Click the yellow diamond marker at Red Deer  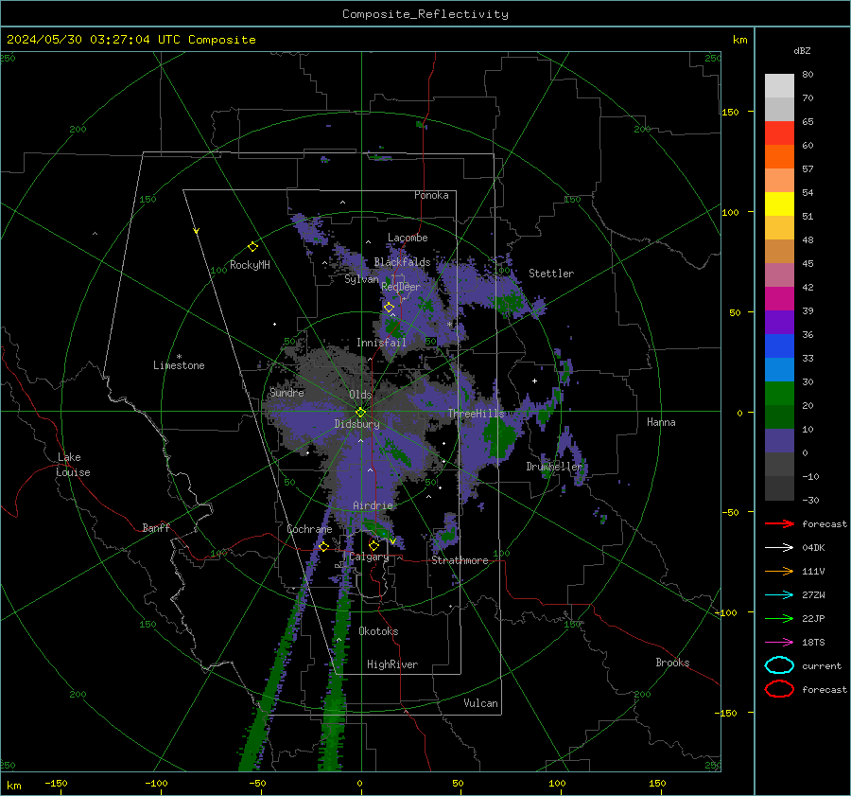[x=389, y=308]
